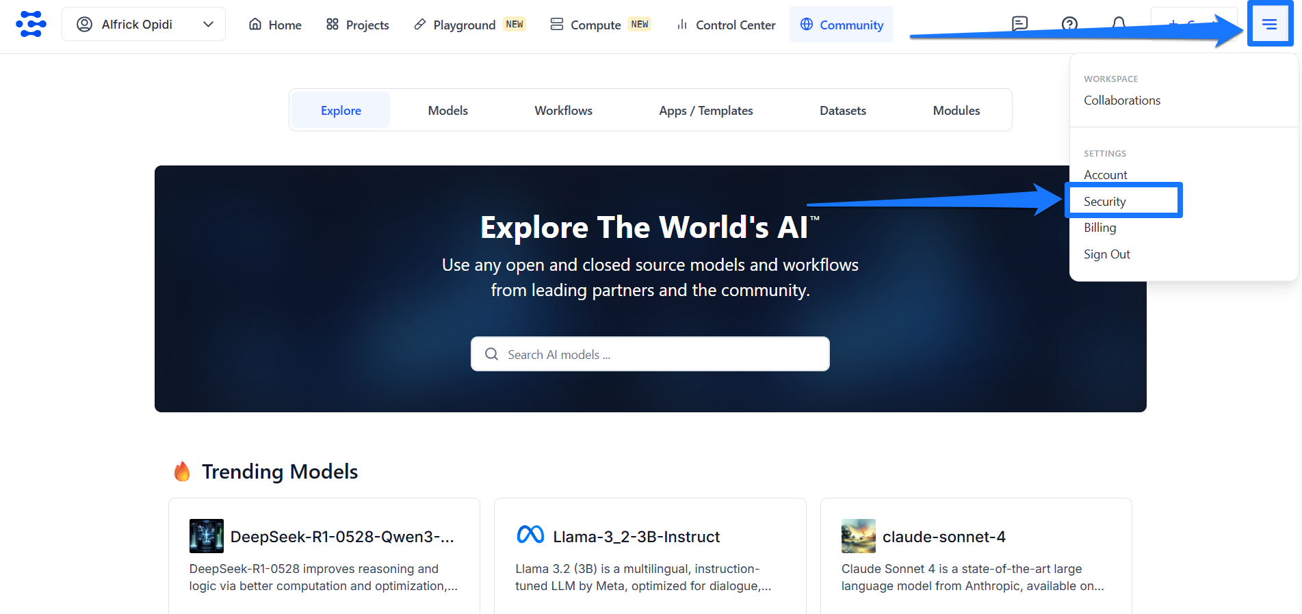This screenshot has width=1302, height=614.
Task: Click the Control Center chart icon
Action: tap(682, 24)
